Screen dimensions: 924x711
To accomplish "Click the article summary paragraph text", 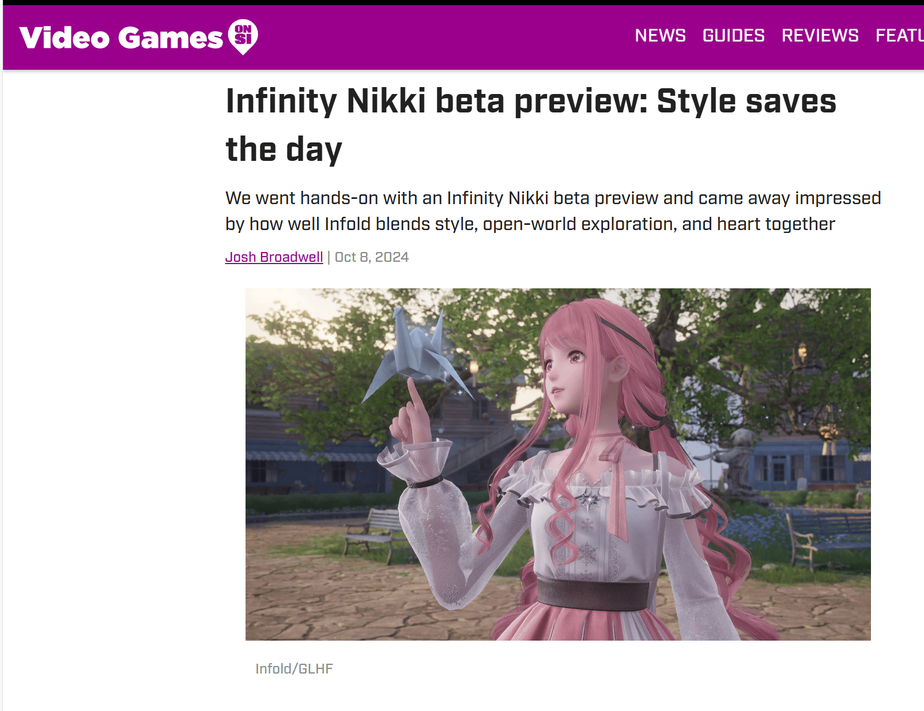I will [553, 211].
